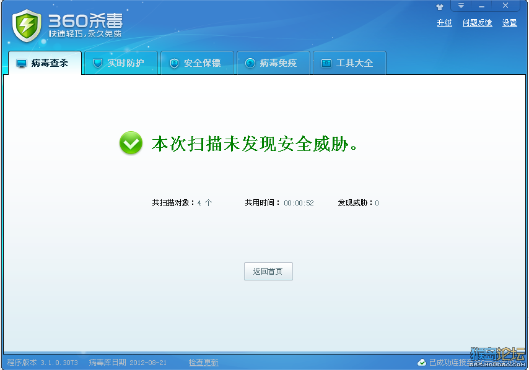Open the title bar dropdown menu arrow
The image size is (529, 370).
461,6
